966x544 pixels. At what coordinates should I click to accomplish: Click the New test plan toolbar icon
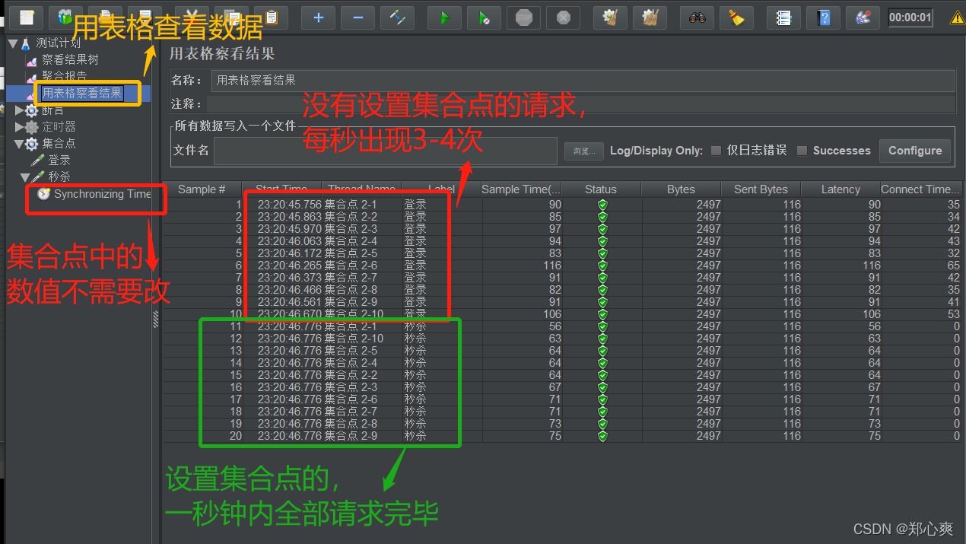pos(27,17)
